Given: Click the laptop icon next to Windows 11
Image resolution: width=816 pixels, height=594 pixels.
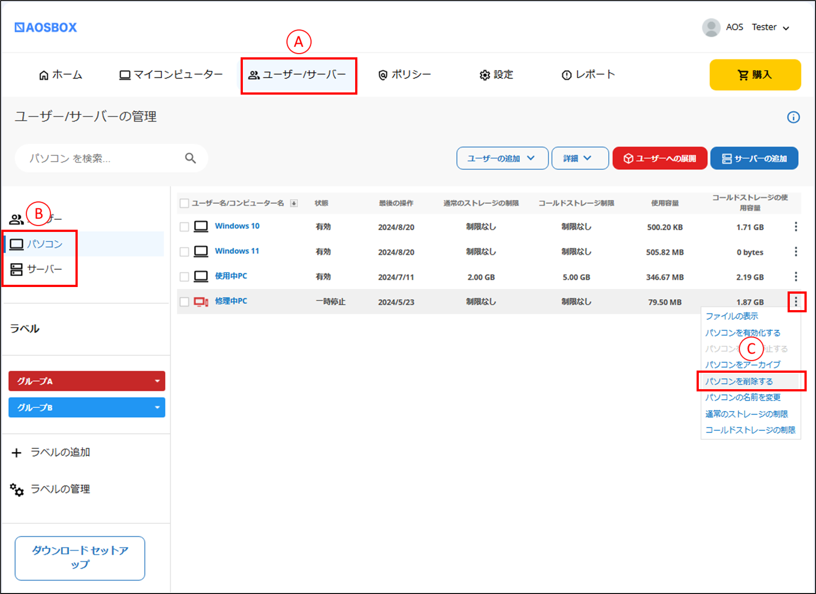Looking at the screenshot, I should (201, 251).
